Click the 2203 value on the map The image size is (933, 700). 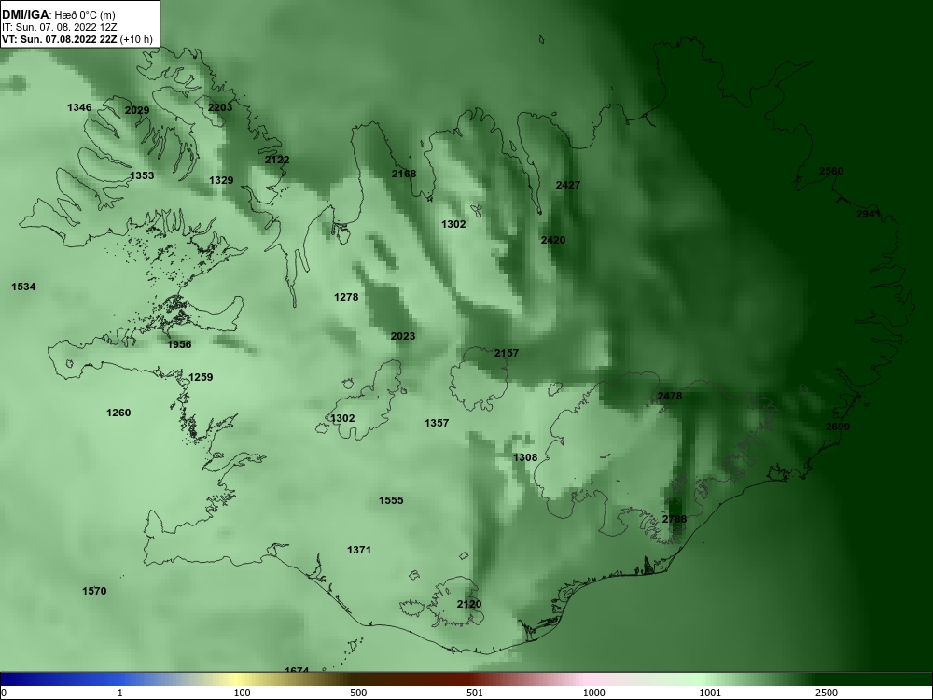[x=220, y=107]
